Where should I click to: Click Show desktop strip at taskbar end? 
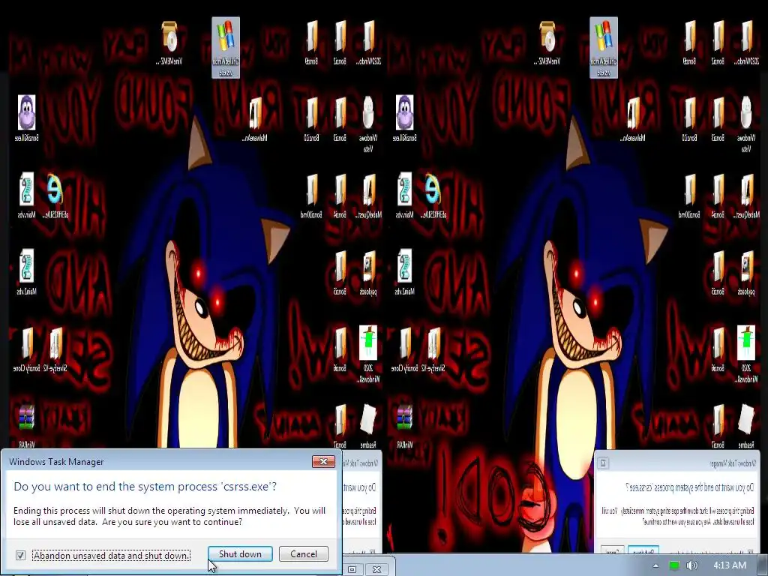762,565
